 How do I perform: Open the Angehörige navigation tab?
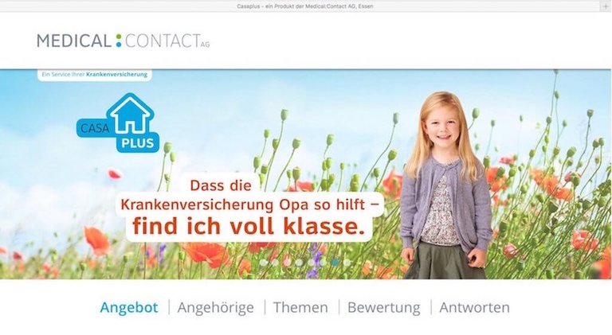click(215, 307)
